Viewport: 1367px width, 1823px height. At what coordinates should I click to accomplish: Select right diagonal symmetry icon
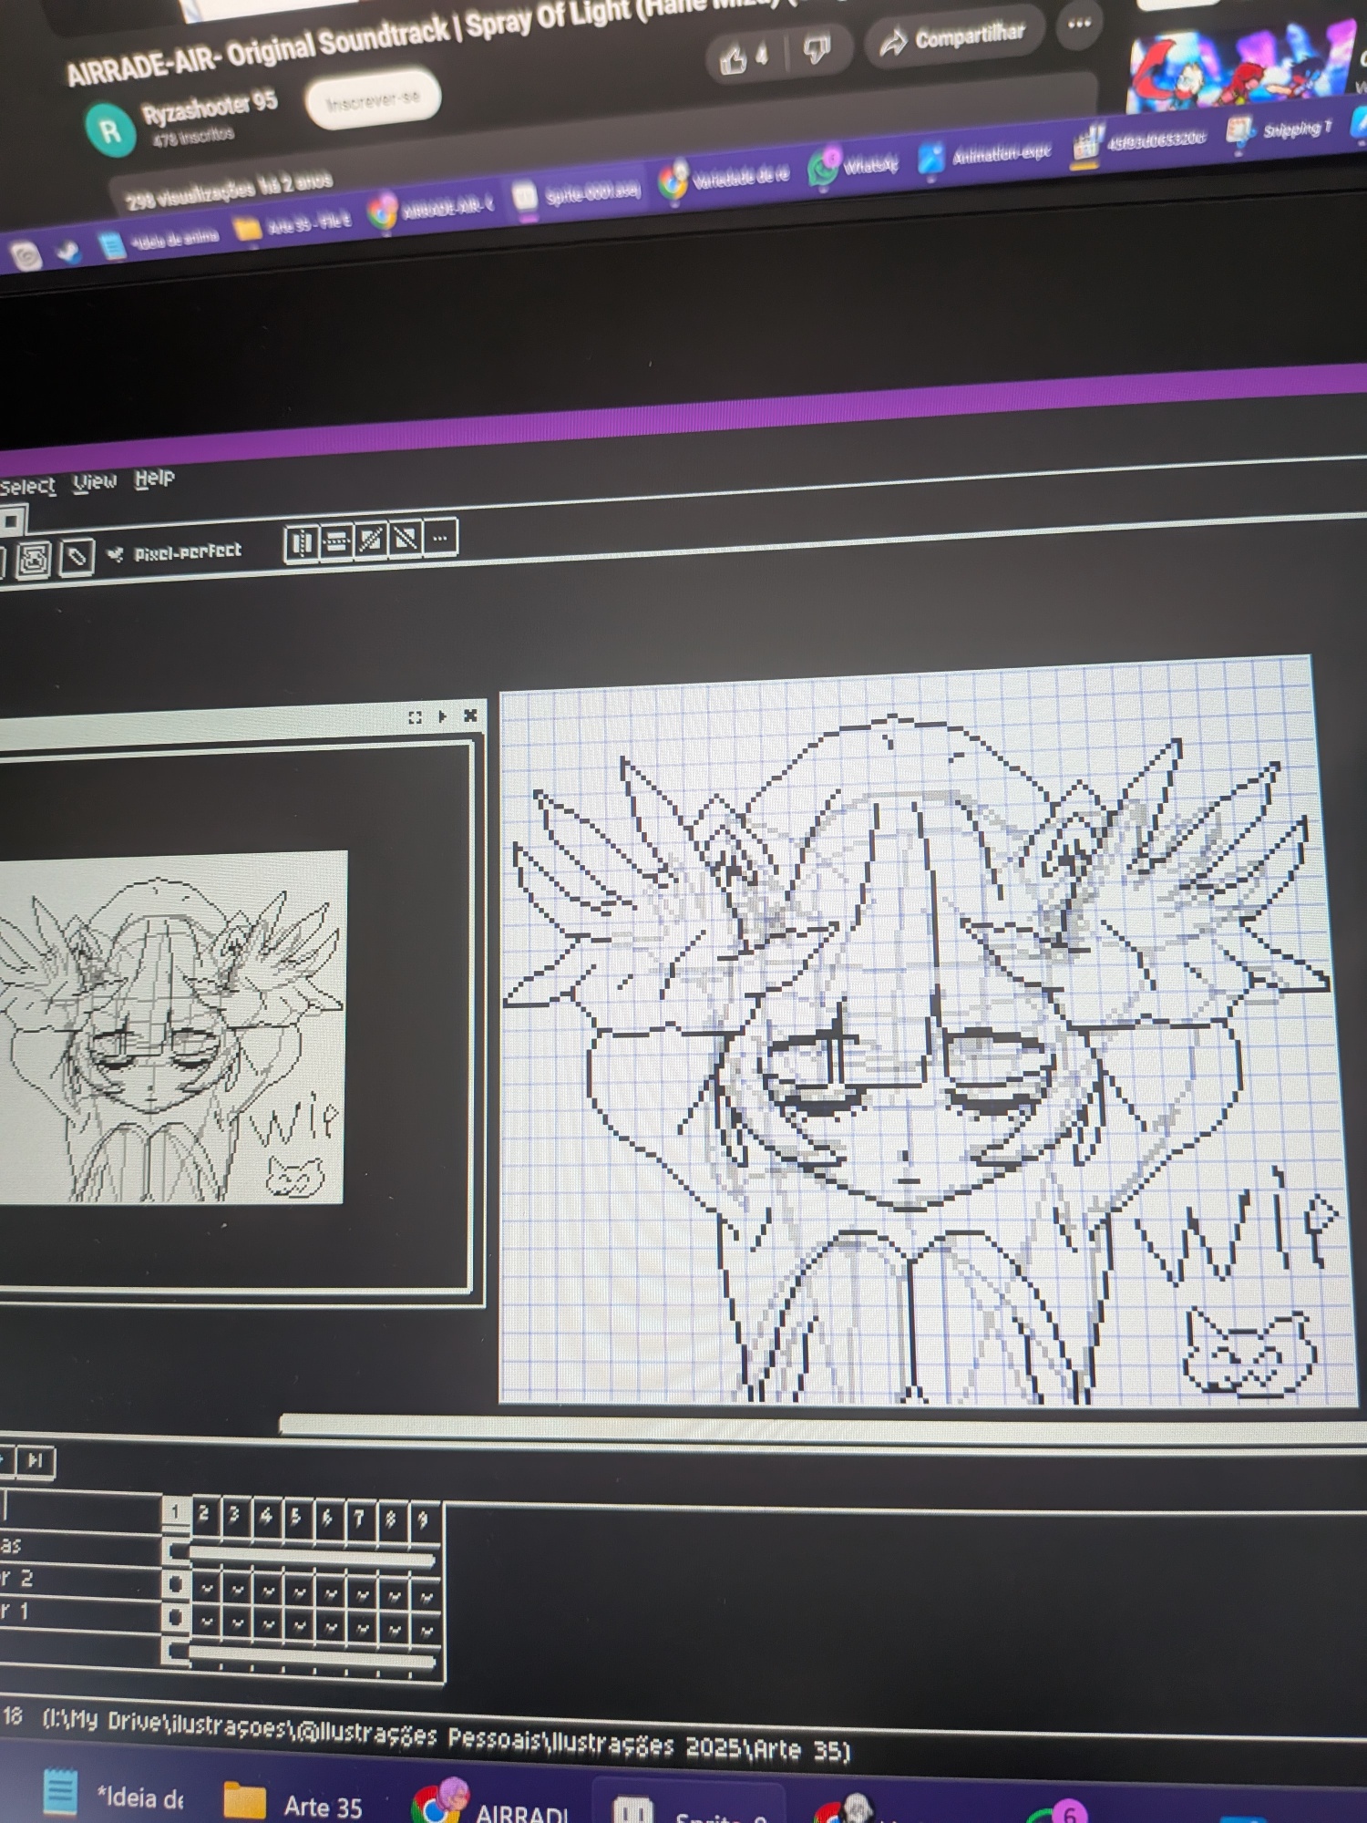tap(371, 541)
